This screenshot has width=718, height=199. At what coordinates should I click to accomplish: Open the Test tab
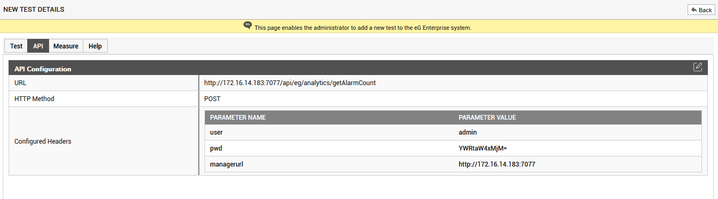(x=16, y=46)
